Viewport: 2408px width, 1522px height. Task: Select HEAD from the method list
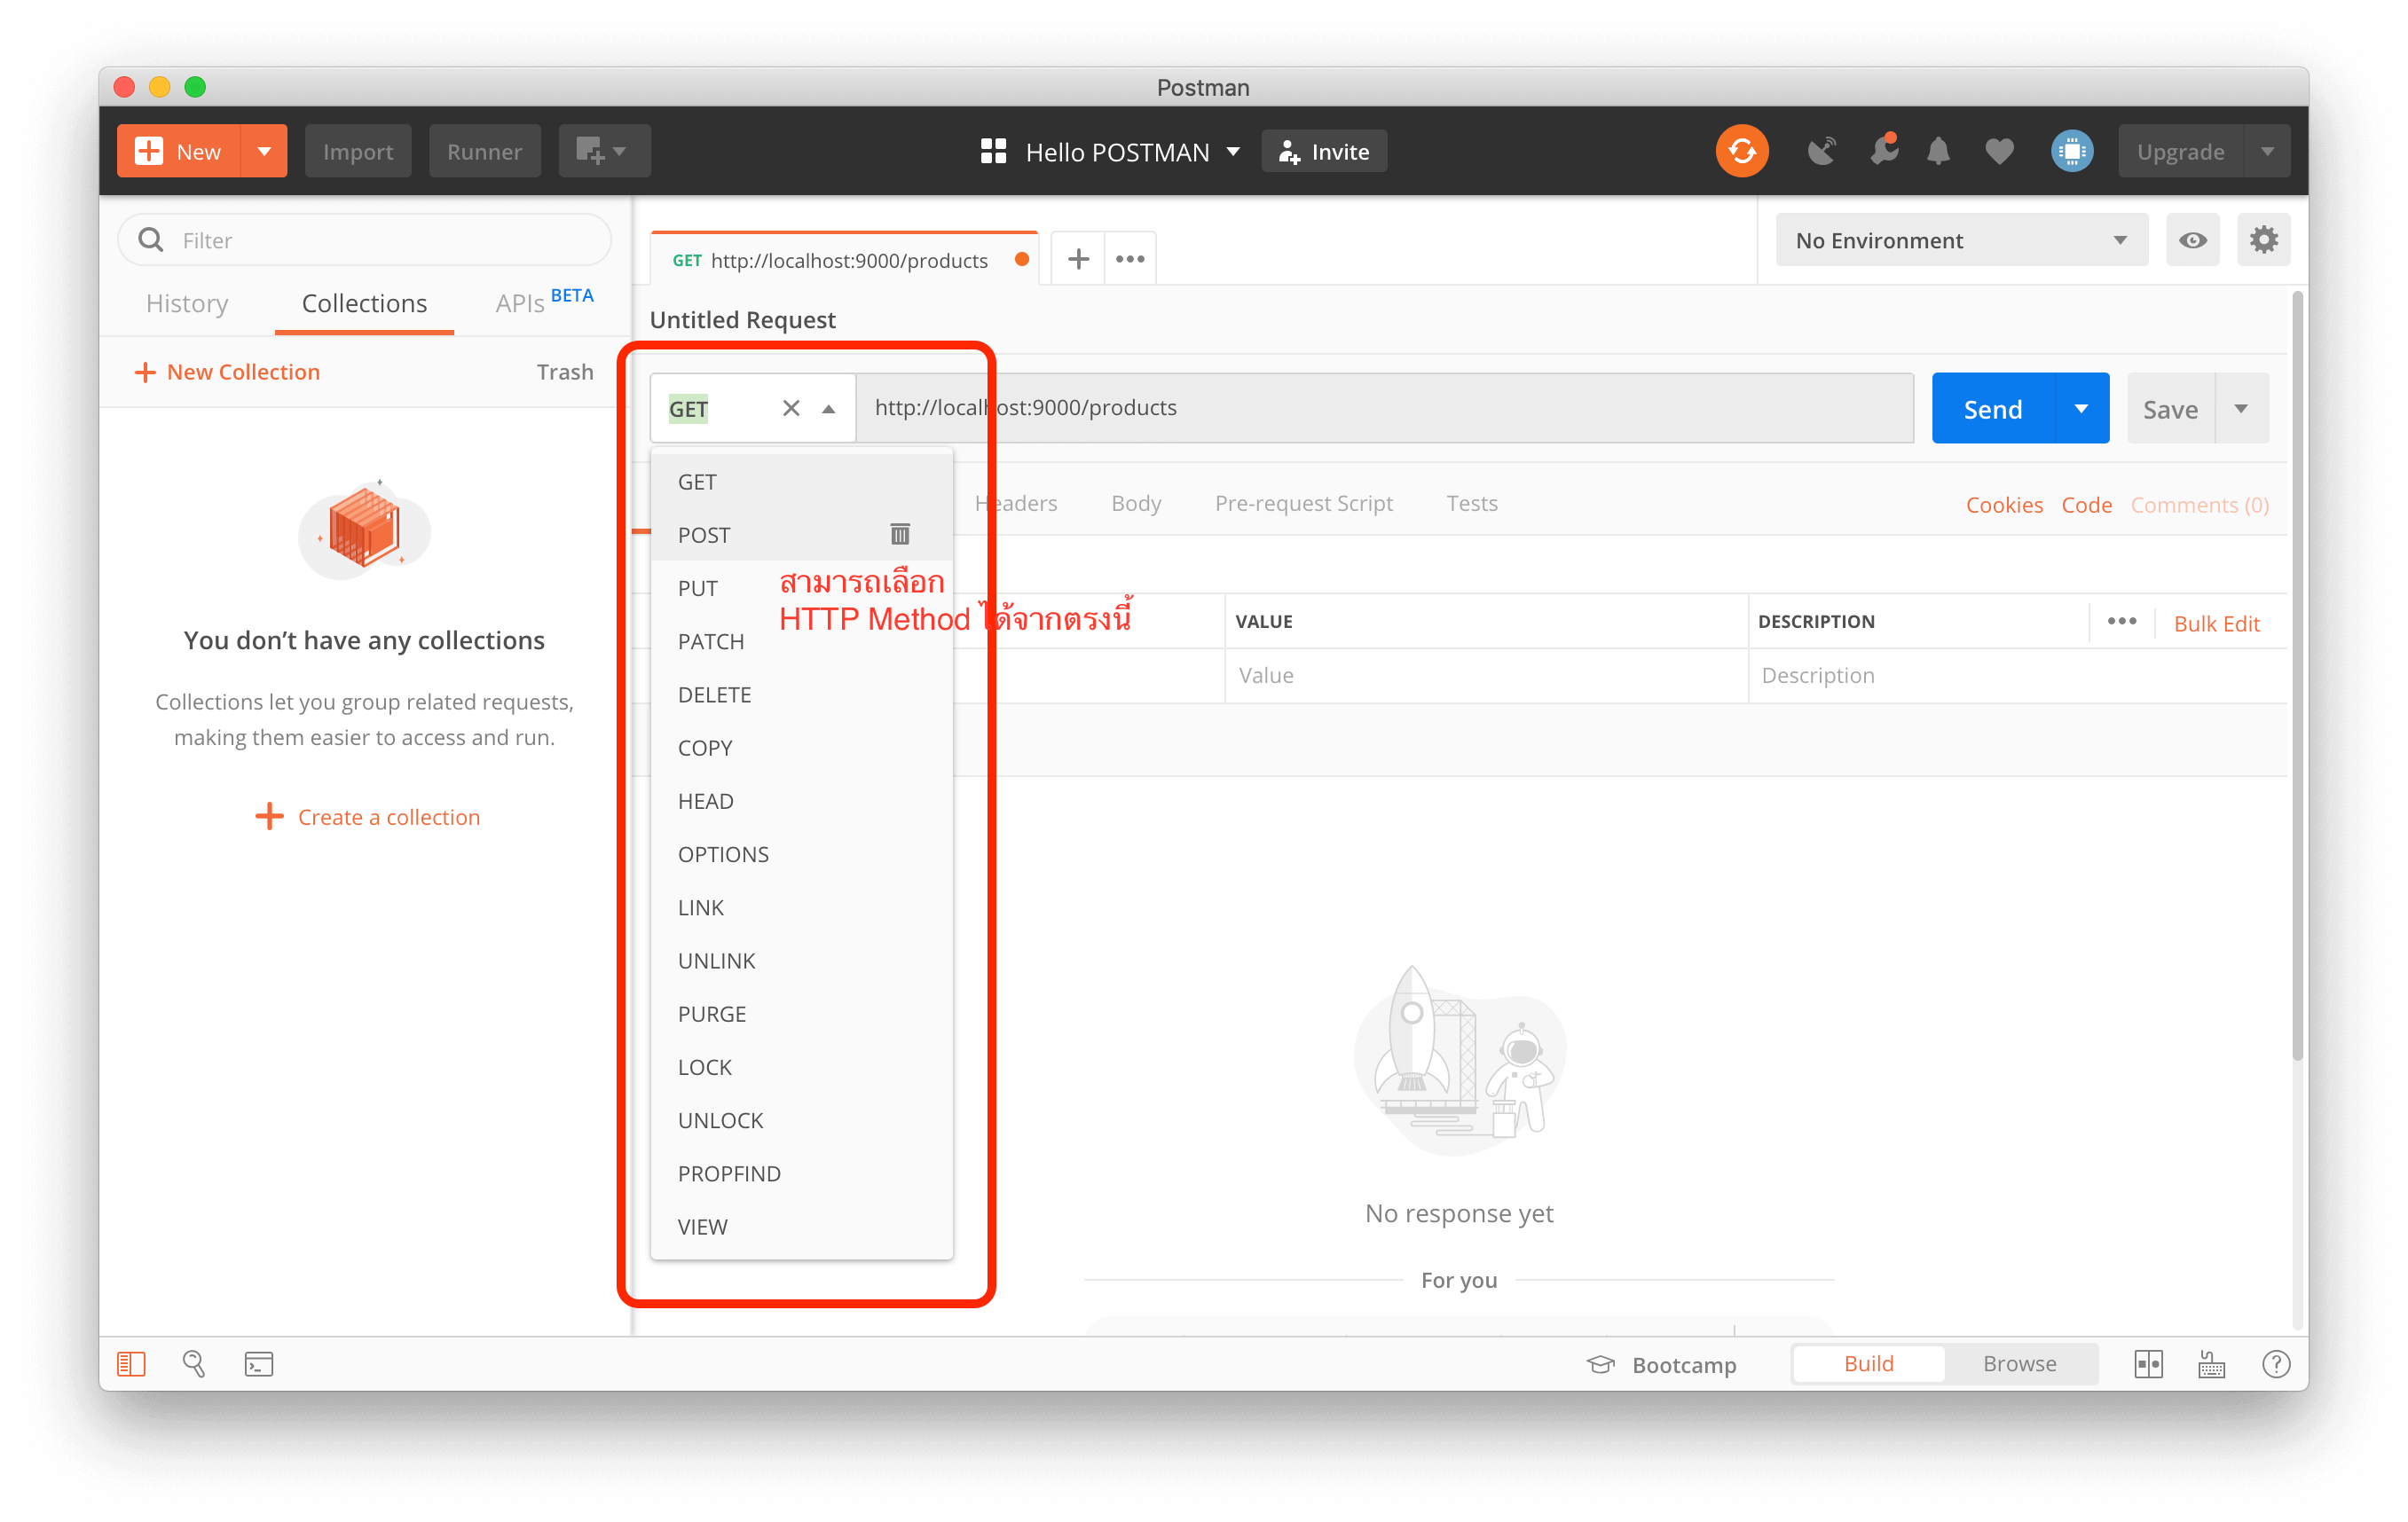[x=800, y=802]
